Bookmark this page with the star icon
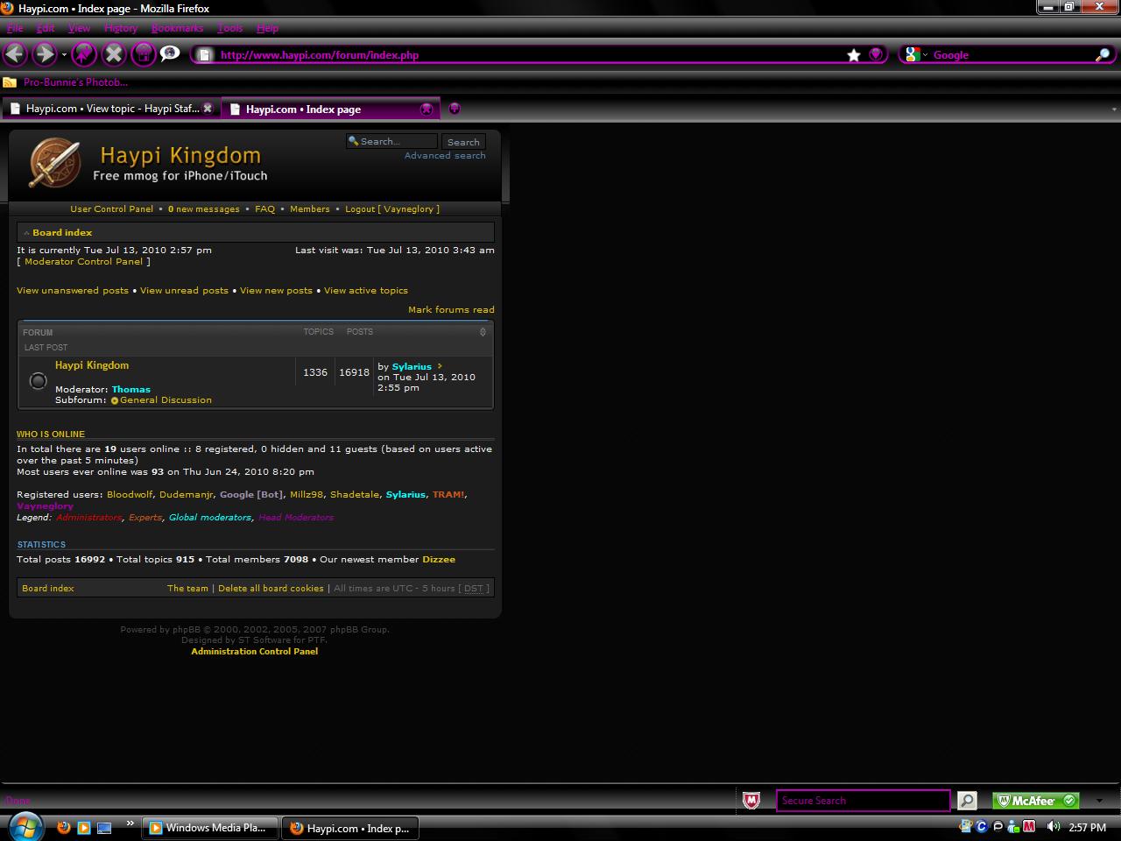The image size is (1121, 841). (854, 55)
